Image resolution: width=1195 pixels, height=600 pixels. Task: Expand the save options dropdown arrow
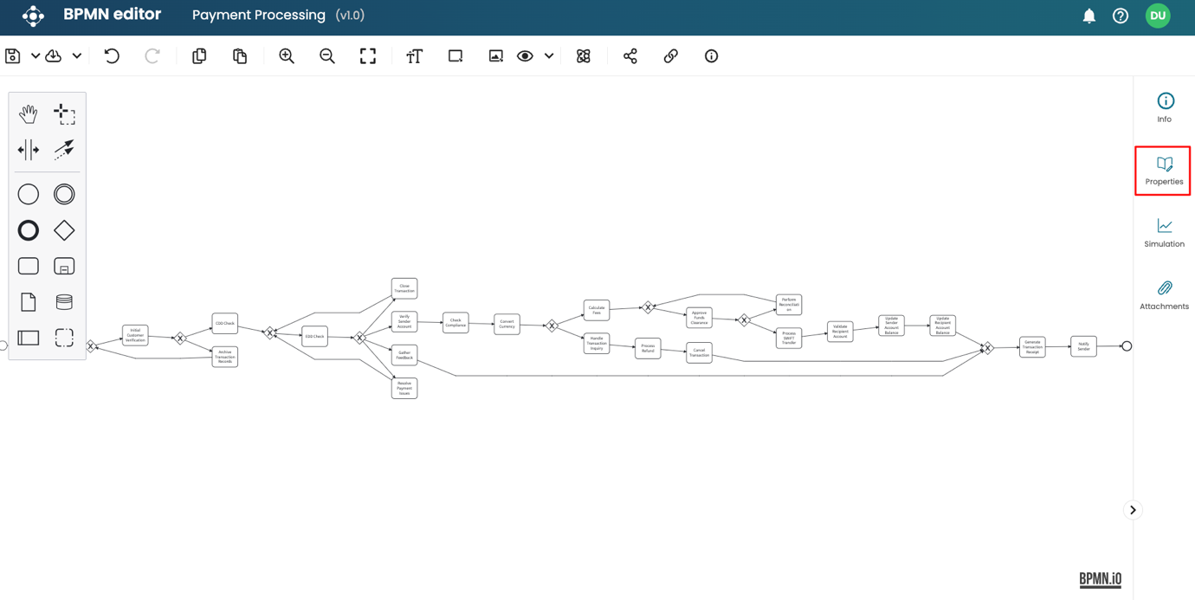click(x=36, y=56)
